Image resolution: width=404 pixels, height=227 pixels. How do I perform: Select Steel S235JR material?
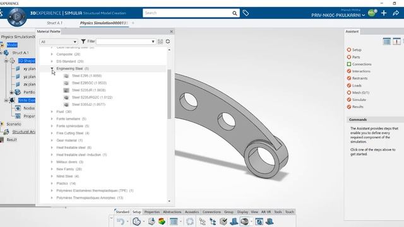tap(88, 90)
